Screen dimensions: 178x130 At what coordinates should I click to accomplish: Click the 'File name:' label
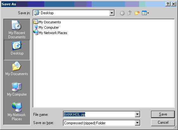(41, 115)
